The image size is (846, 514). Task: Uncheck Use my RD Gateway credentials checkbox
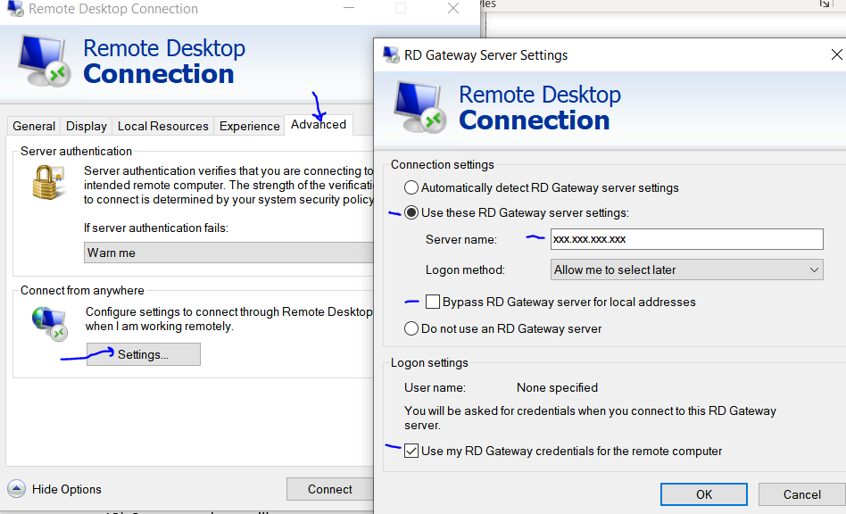coord(411,451)
